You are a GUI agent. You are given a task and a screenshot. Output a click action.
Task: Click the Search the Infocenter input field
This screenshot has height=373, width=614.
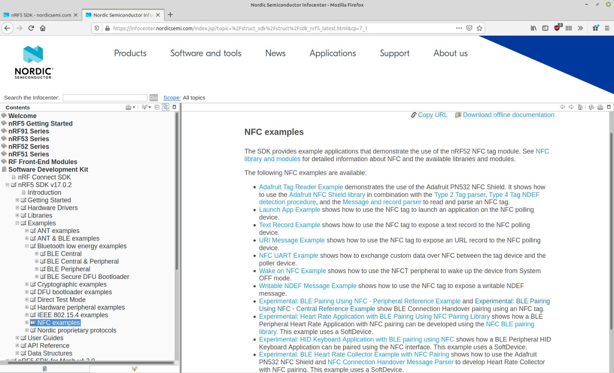pyautogui.click(x=105, y=98)
